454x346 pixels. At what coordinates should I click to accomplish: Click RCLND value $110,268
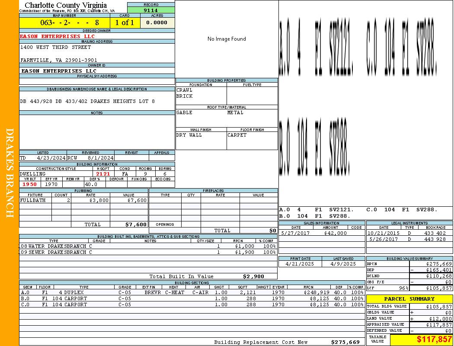coord(439,276)
